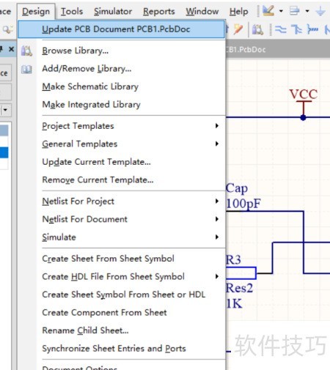The image size is (330, 370).
Task: Open the Tools menu
Action: (x=72, y=11)
